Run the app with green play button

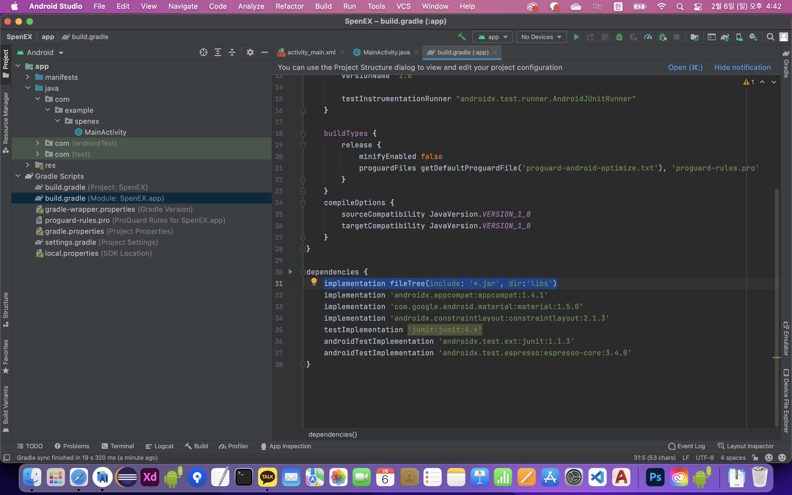577,37
